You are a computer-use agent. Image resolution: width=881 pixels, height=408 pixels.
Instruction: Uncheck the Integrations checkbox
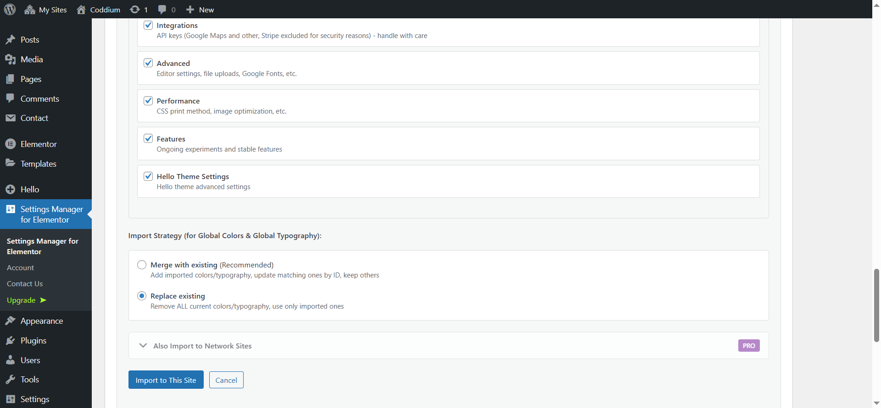[x=148, y=25]
